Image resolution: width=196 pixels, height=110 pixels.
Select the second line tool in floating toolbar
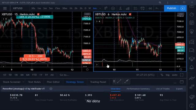pyautogui.click(x=126, y=81)
